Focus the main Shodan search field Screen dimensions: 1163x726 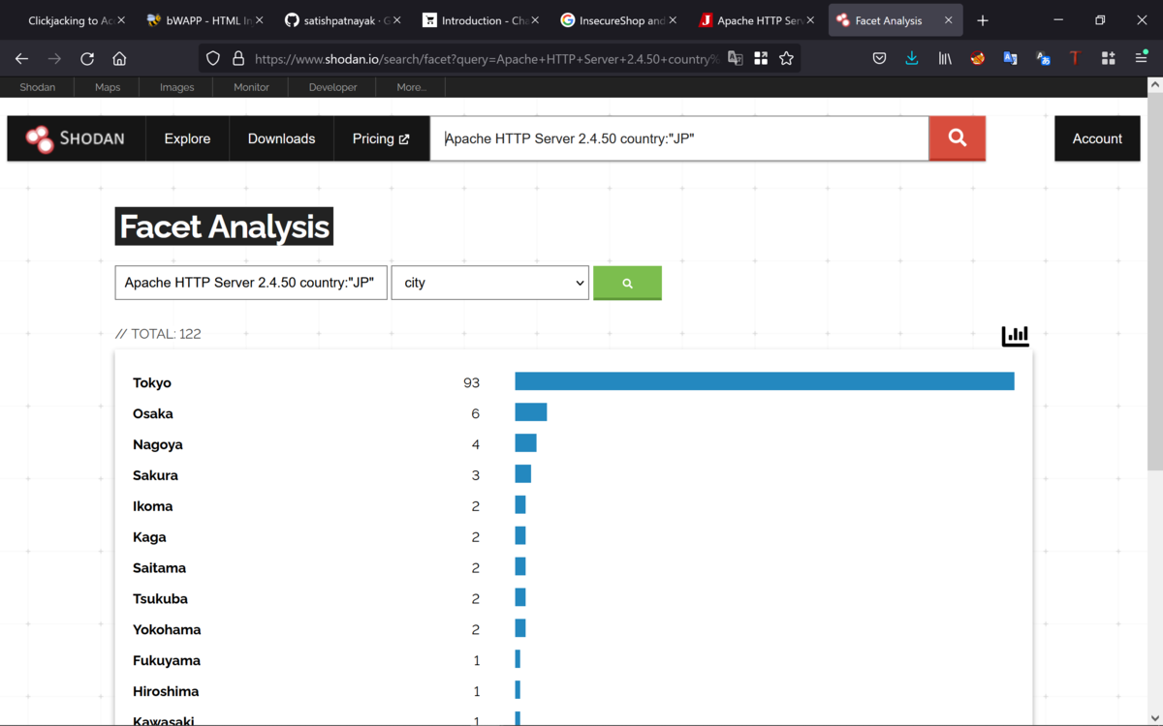tap(678, 138)
